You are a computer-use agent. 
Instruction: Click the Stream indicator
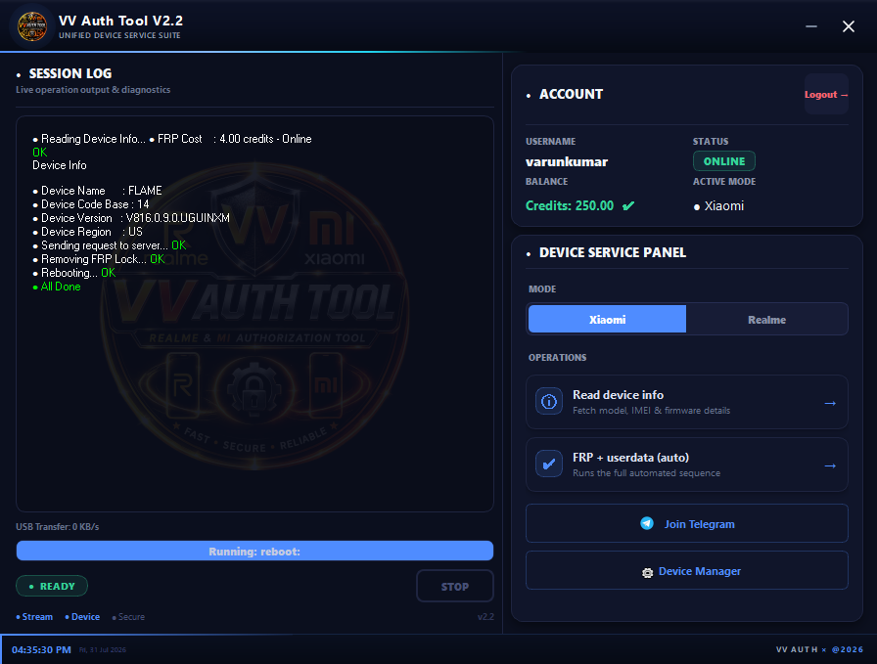(x=34, y=616)
